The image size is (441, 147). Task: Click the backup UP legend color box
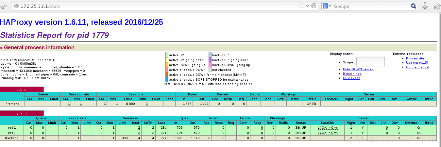(210, 55)
